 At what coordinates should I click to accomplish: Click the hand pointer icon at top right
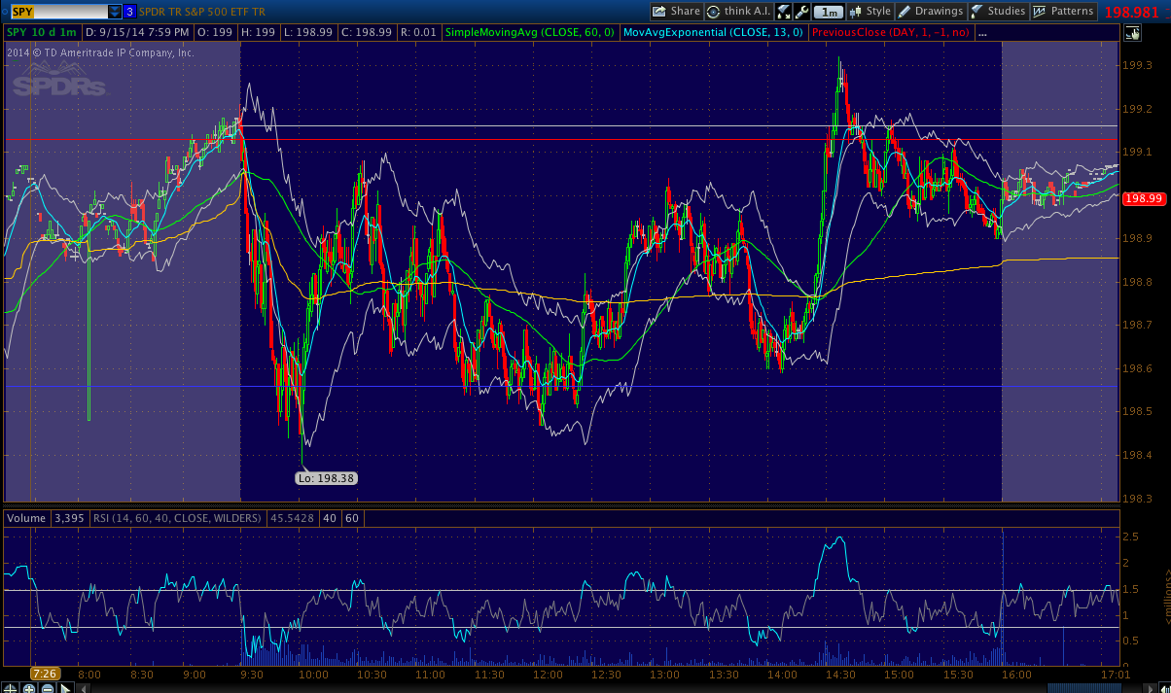click(x=1131, y=33)
